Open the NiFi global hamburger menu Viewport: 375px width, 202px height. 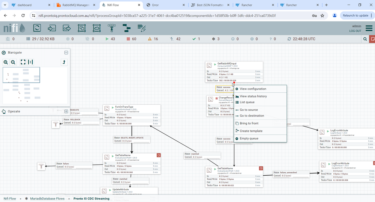369,28
